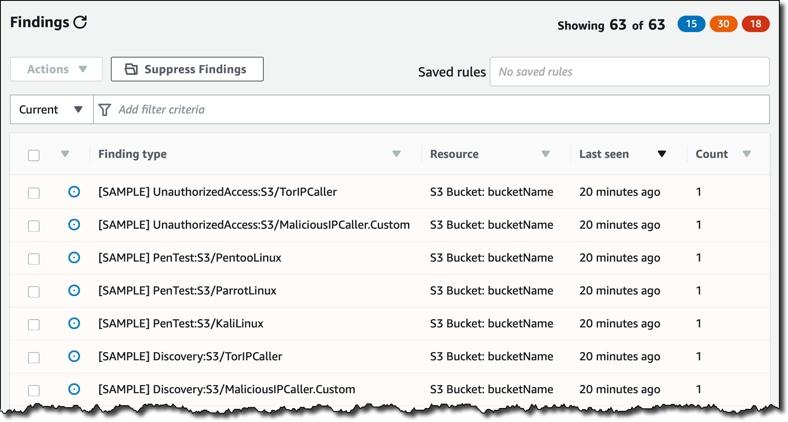Click the sort arrow on Last seen column
This screenshot has width=788, height=422.
[x=661, y=154]
